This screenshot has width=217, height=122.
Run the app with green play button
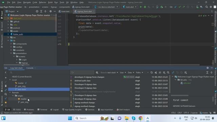[x=141, y=7]
